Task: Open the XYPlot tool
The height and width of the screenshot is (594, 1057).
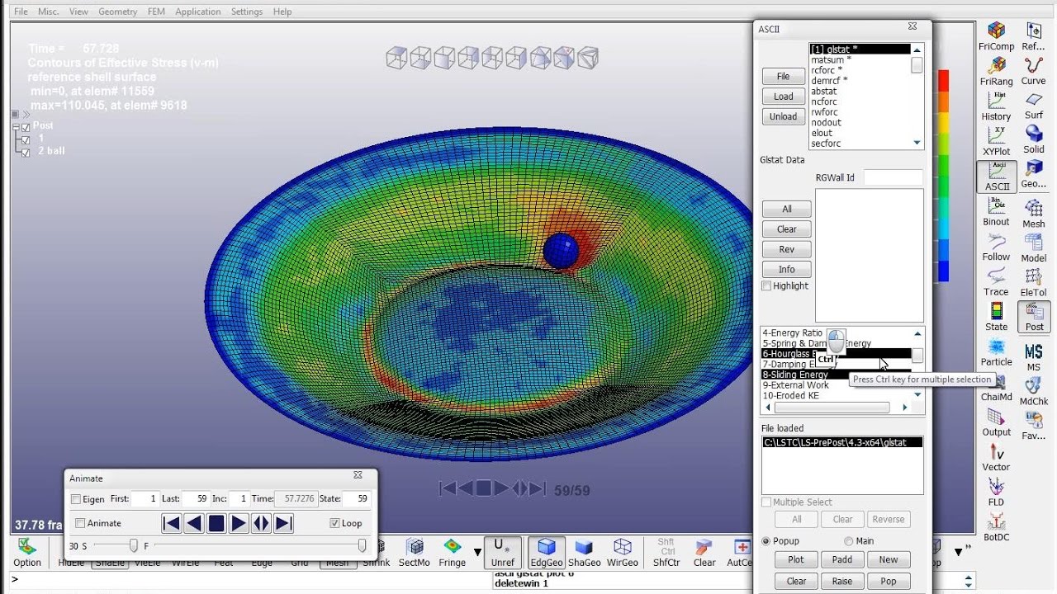Action: (x=997, y=141)
